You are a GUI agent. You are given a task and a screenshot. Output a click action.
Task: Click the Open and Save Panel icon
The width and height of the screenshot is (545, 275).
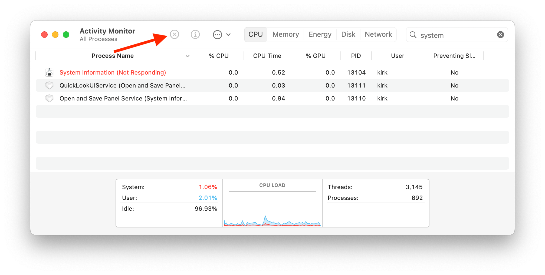[x=49, y=98]
